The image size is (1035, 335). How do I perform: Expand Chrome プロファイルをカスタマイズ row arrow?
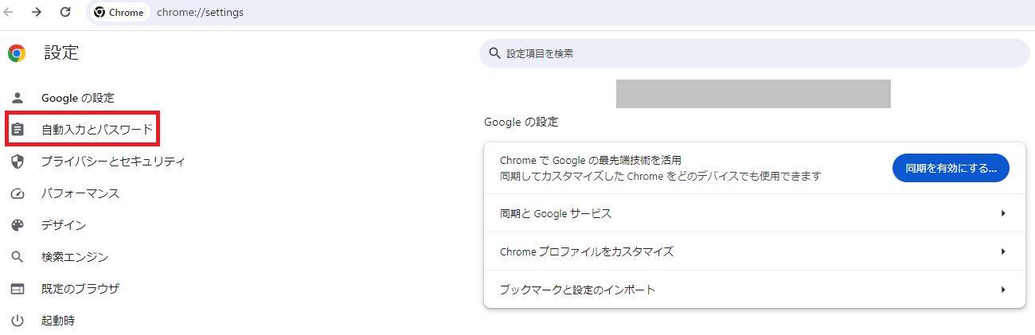(1003, 251)
